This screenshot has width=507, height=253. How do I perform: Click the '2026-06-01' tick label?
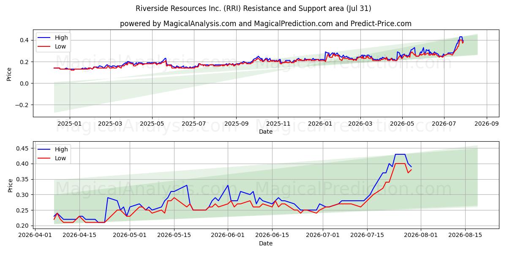pyautogui.click(x=228, y=235)
